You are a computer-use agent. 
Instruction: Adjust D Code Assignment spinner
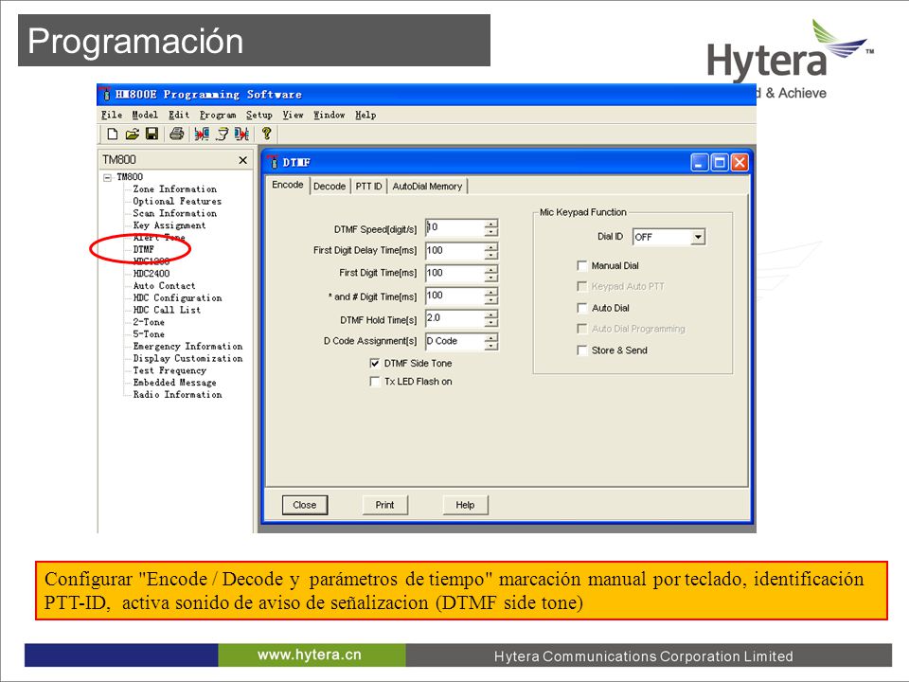[491, 342]
